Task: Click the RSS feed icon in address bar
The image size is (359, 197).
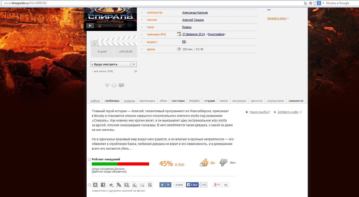Action: pyautogui.click(x=305, y=3)
